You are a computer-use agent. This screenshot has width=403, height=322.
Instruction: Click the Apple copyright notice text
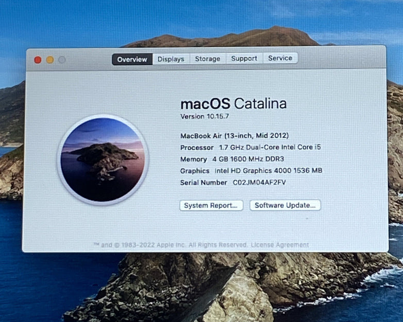coord(170,245)
